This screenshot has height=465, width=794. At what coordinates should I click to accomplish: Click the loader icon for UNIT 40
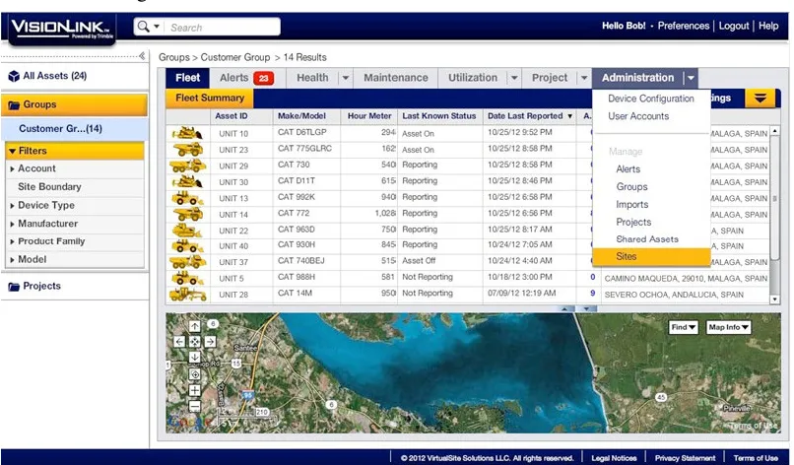[x=187, y=246]
